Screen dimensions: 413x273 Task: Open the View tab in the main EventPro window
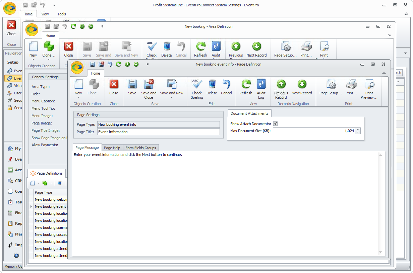[45, 14]
